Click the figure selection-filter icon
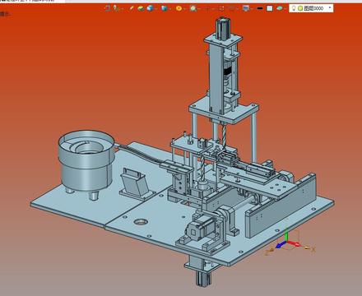The width and height of the screenshot is (362, 296). (x=116, y=8)
